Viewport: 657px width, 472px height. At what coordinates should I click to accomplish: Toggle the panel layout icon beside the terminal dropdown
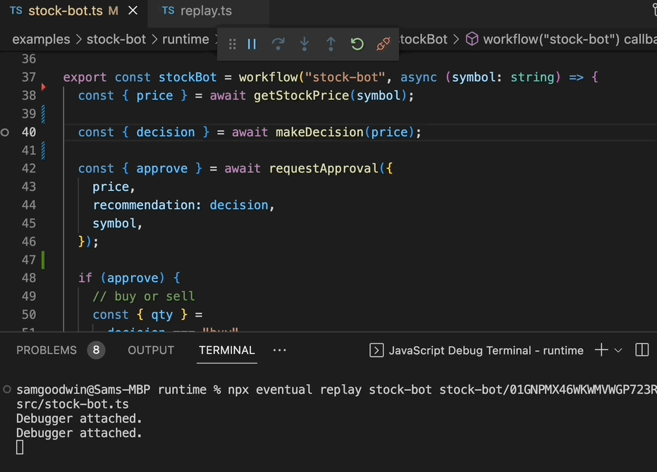coord(641,350)
